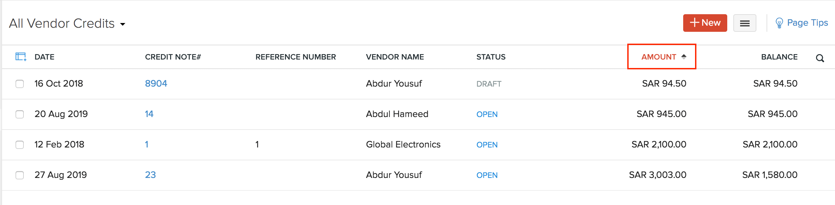
Task: Click the Date column header
Action: tap(45, 57)
